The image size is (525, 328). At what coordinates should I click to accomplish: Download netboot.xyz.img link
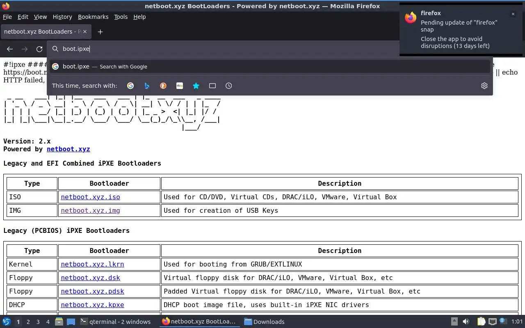coord(90,210)
